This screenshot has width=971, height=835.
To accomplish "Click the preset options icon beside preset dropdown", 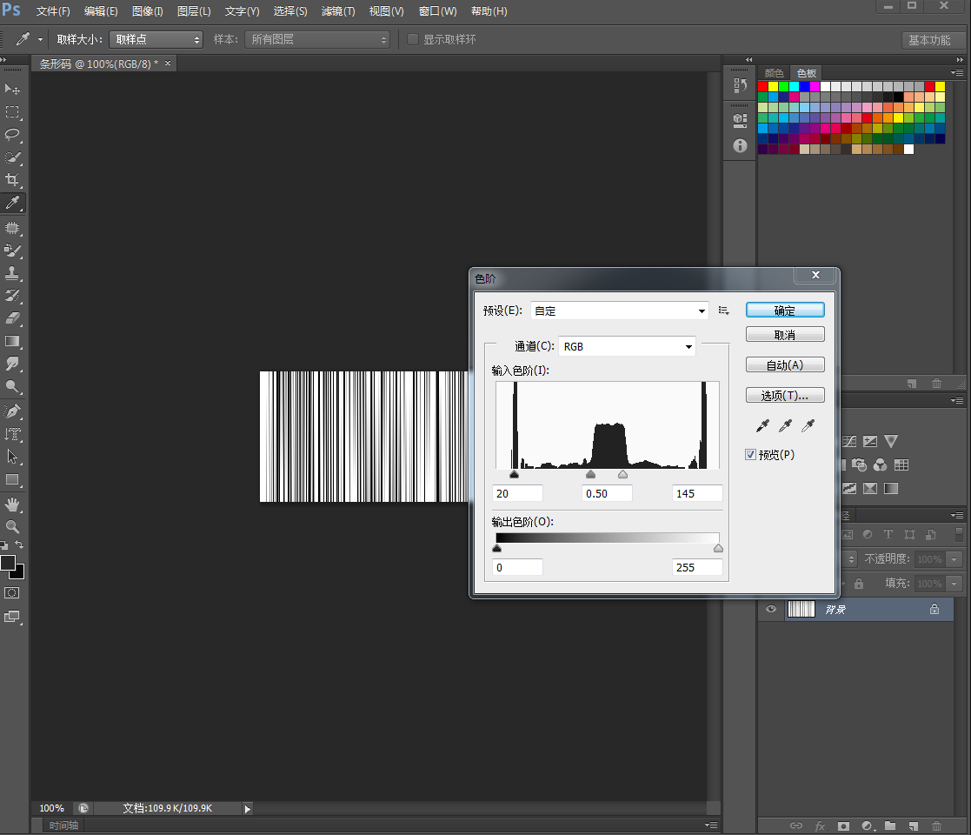I will (724, 311).
